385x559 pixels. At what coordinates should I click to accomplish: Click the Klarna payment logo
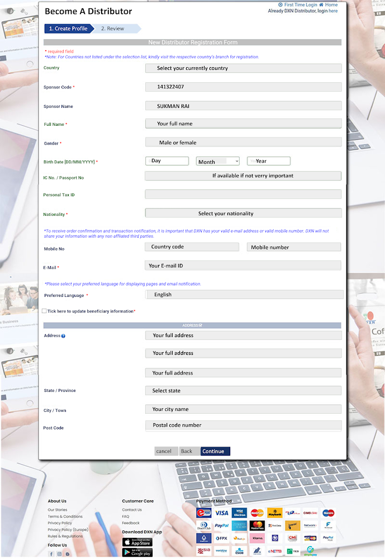click(x=257, y=538)
